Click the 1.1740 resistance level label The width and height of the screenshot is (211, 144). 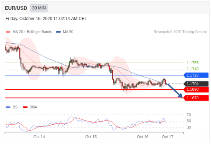[193, 69]
